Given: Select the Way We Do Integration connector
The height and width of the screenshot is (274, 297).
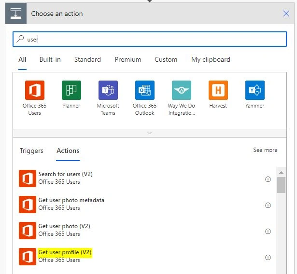Looking at the screenshot, I should [182, 90].
